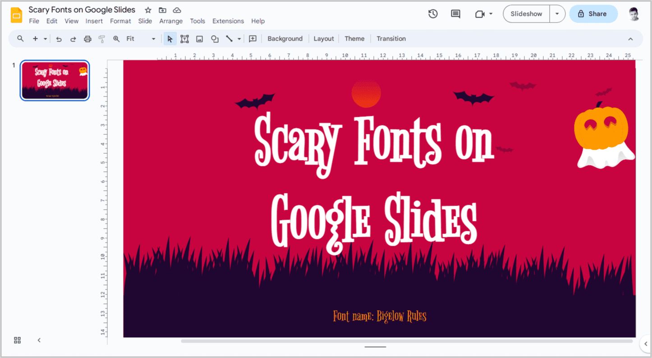Open the Tools menu
The image size is (652, 358).
click(x=197, y=21)
